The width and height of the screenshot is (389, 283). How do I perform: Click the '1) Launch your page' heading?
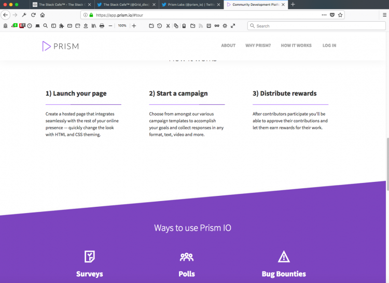tap(76, 93)
